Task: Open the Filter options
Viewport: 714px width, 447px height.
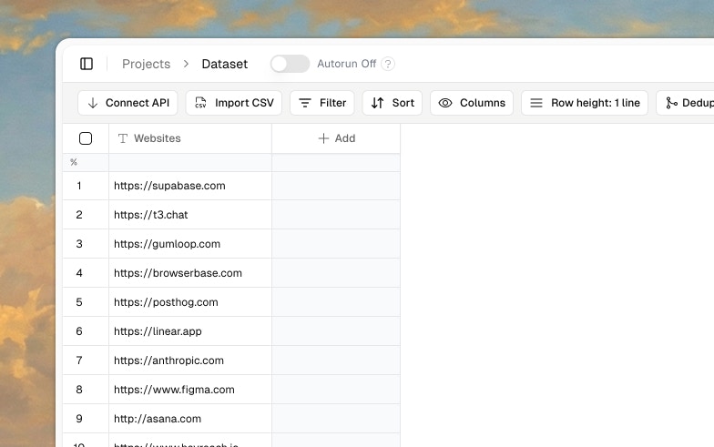Action: click(x=322, y=103)
